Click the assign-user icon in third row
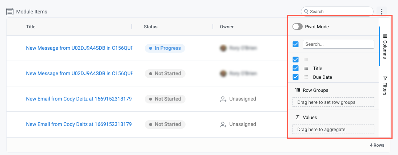 223,99
